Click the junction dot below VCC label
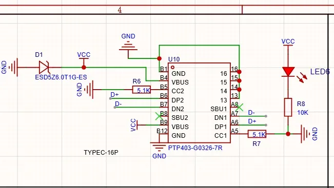 (x=84, y=68)
